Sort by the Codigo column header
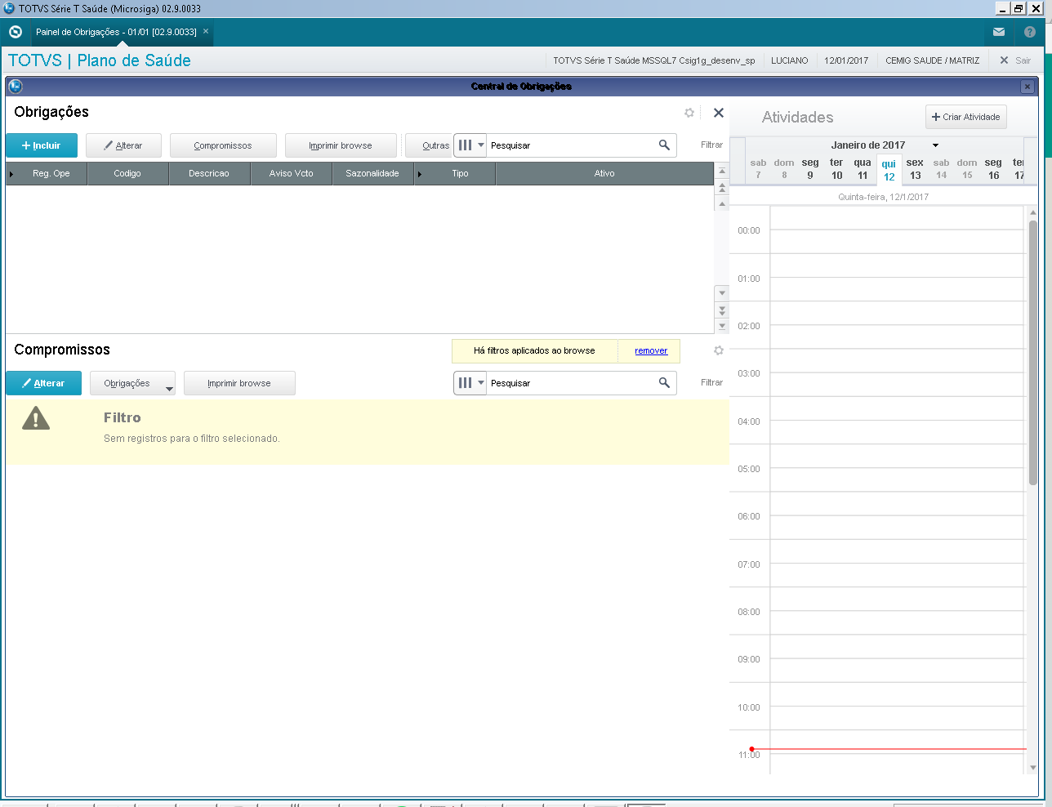Image resolution: width=1052 pixels, height=807 pixels. (127, 174)
